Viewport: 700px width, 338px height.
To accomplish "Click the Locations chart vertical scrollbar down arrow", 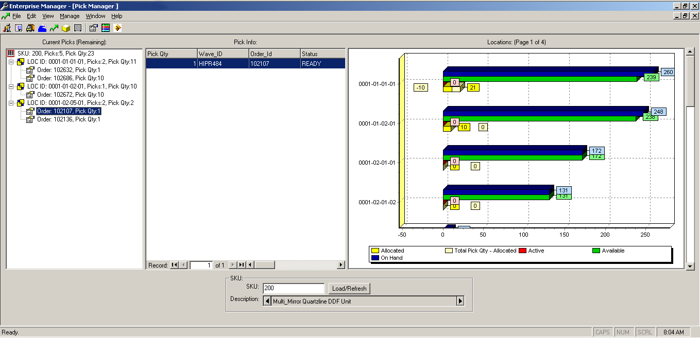I will click(690, 265).
